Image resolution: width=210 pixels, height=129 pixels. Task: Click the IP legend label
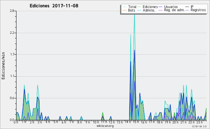192,7
